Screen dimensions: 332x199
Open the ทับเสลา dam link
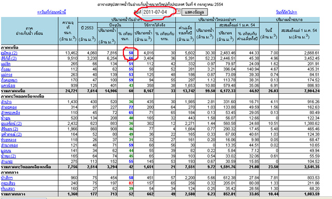[x=8, y=189]
